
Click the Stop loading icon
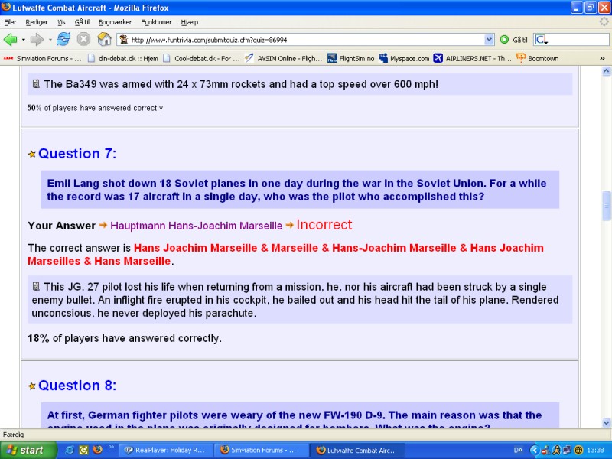tap(83, 40)
